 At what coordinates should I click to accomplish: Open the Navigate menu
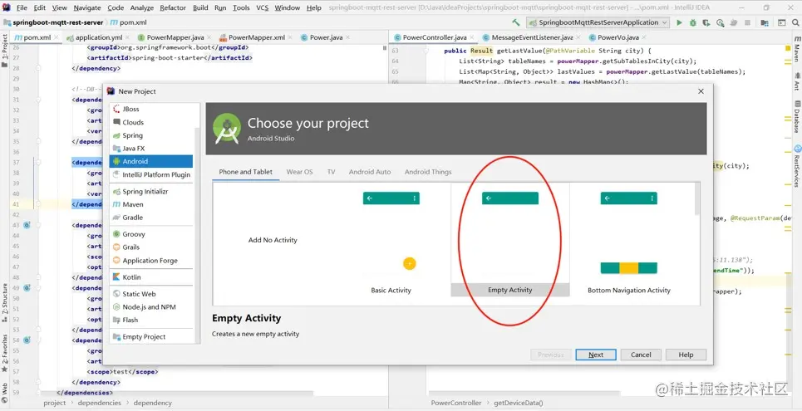[x=87, y=7]
